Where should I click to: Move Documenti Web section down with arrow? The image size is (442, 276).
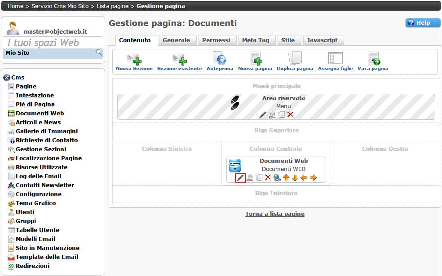tap(295, 178)
